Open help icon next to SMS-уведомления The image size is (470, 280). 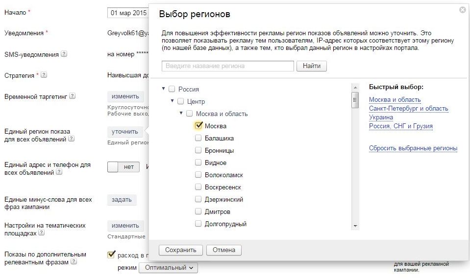click(x=64, y=54)
